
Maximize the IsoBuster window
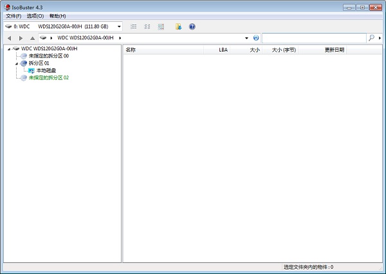pyautogui.click(x=362, y=7)
